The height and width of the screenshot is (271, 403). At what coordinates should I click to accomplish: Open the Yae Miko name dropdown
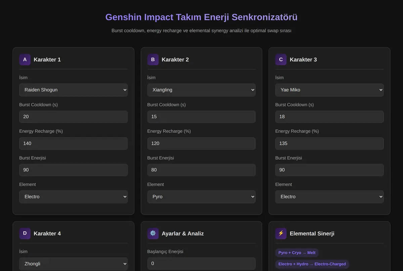point(329,90)
